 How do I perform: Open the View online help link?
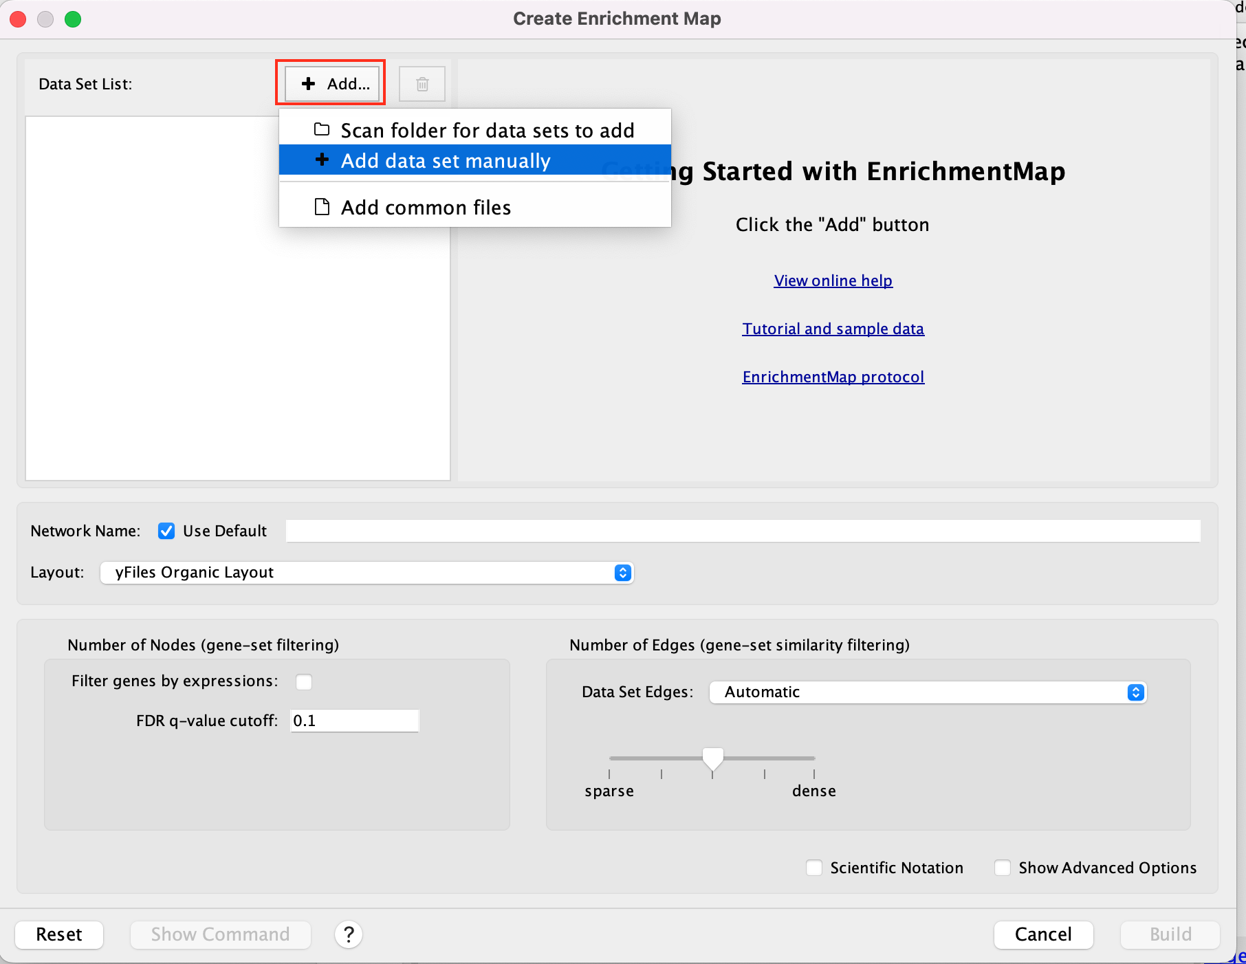(x=833, y=281)
